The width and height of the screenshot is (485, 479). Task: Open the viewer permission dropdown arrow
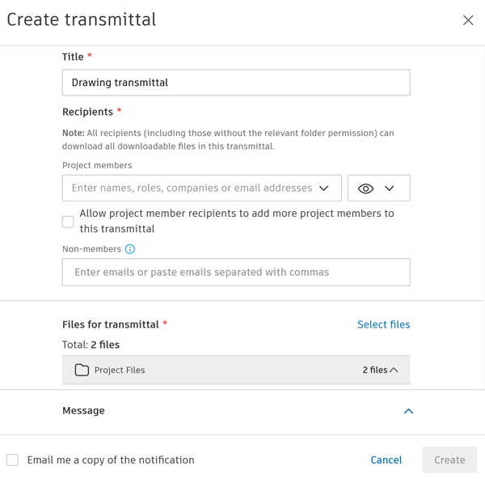pyautogui.click(x=390, y=189)
